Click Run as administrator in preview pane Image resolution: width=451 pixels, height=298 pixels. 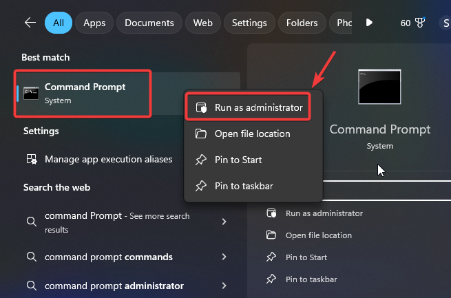[324, 213]
